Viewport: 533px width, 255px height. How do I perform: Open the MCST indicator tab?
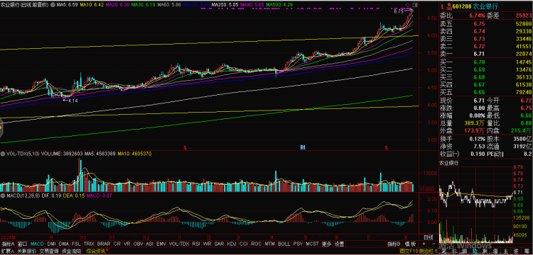coord(313,244)
